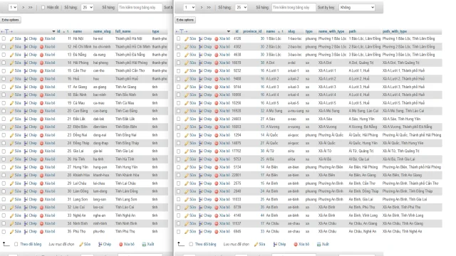
Task: Jump to the last page in the right panel
Action: (x=209, y=7)
